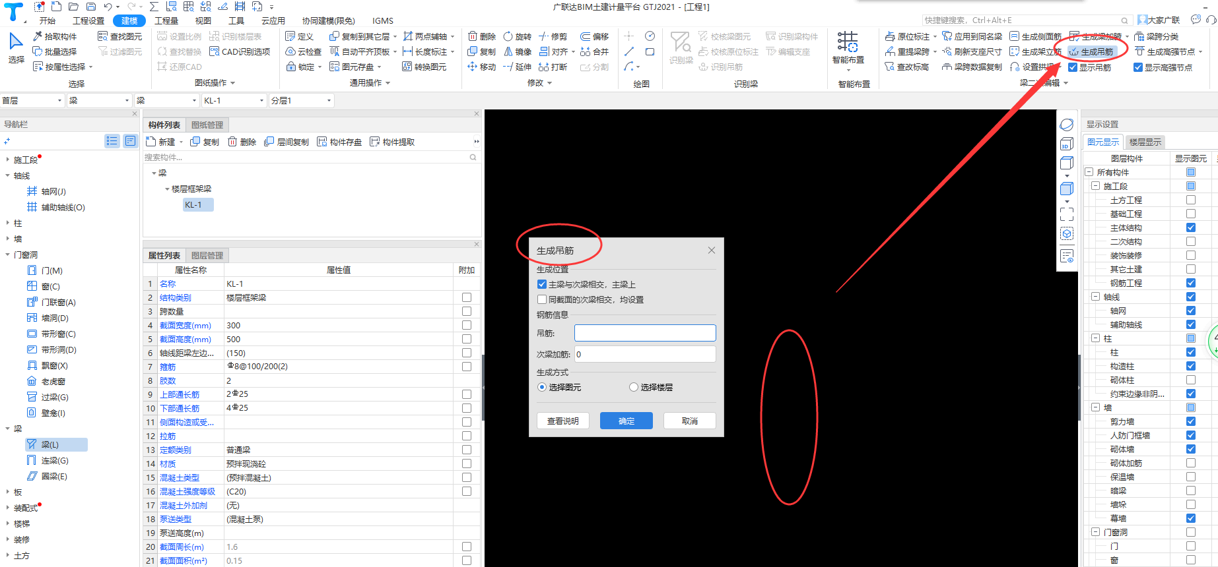Toggle 主梁与次梁相交，主梁上 checkbox

542,284
